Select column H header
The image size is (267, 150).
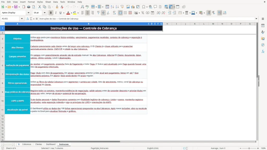point(167,24)
